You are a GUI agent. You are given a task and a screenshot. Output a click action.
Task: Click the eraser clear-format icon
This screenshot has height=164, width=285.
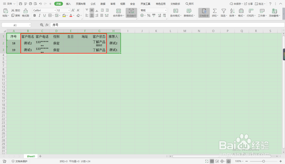78,15
